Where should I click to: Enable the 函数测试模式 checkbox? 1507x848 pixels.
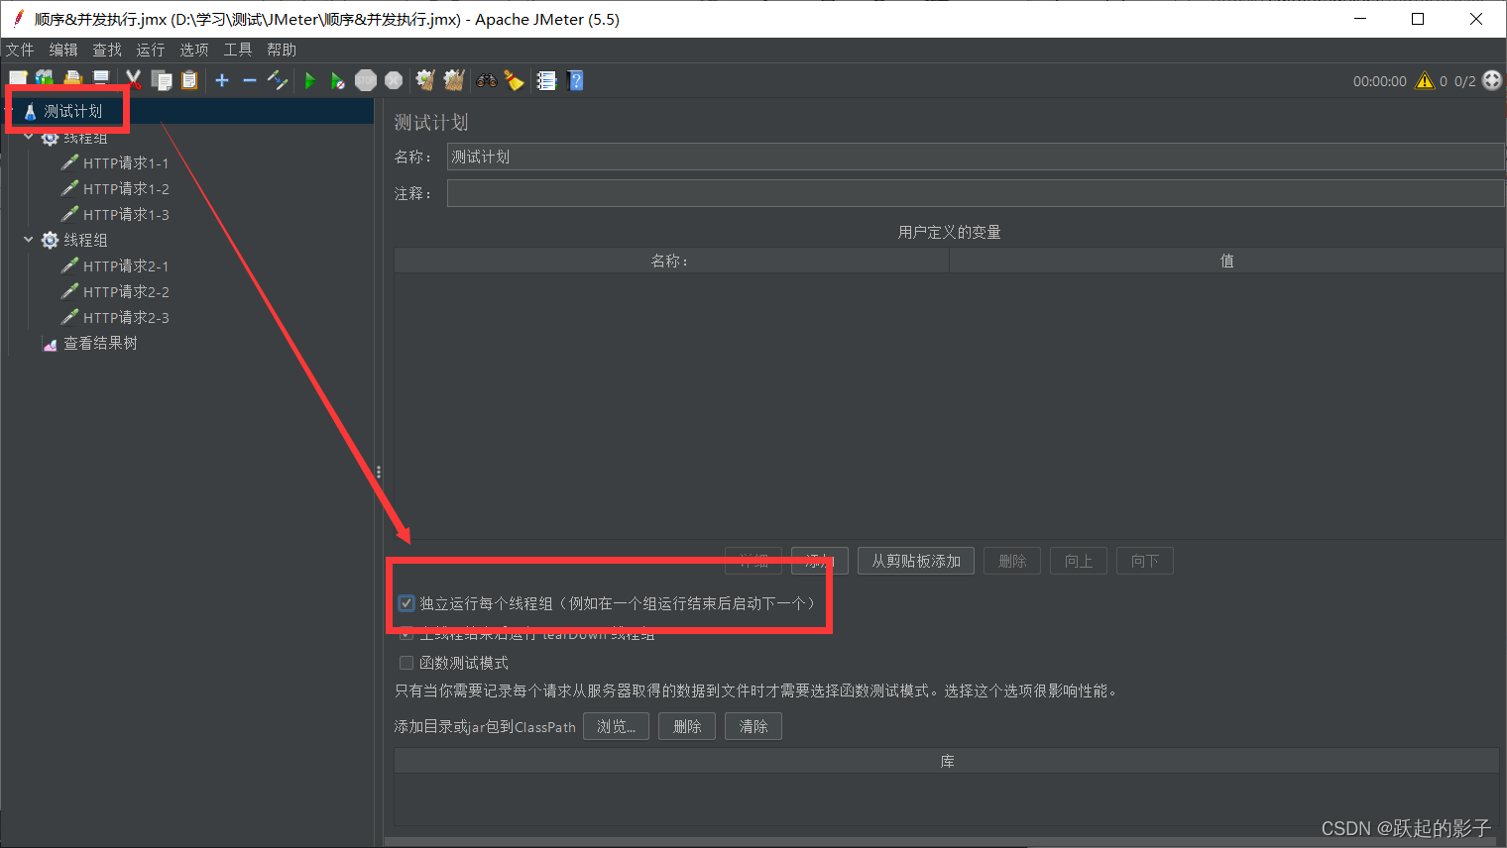coord(406,663)
